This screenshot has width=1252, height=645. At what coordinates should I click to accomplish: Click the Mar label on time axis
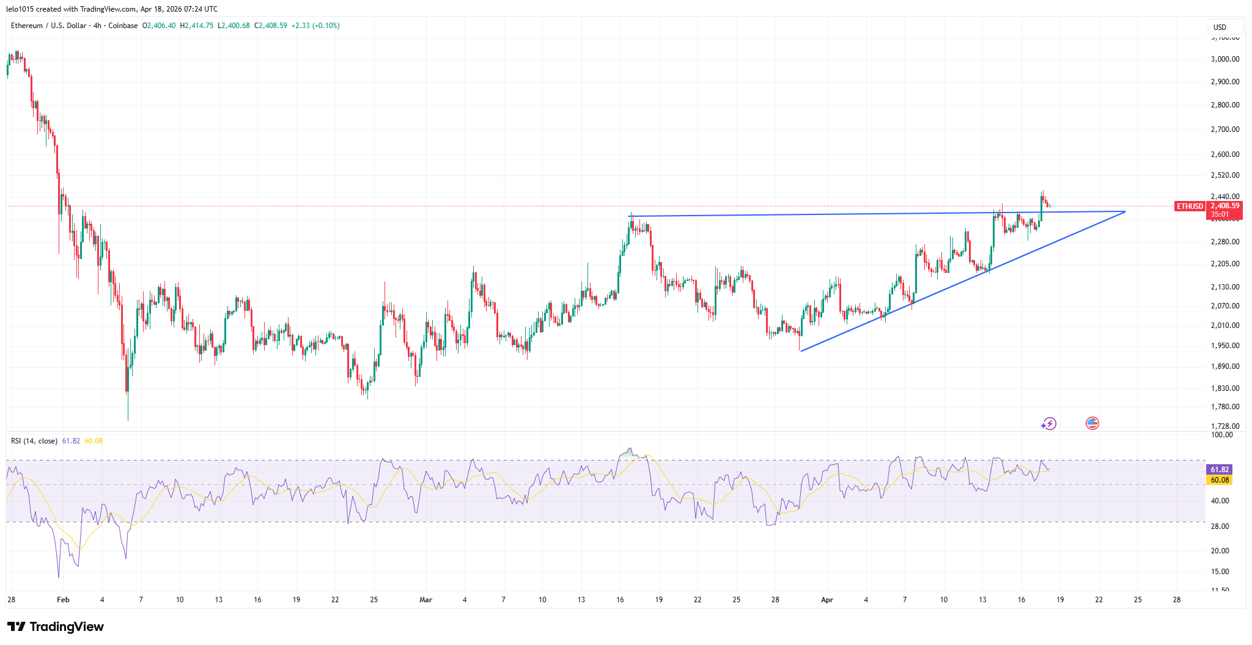point(425,600)
